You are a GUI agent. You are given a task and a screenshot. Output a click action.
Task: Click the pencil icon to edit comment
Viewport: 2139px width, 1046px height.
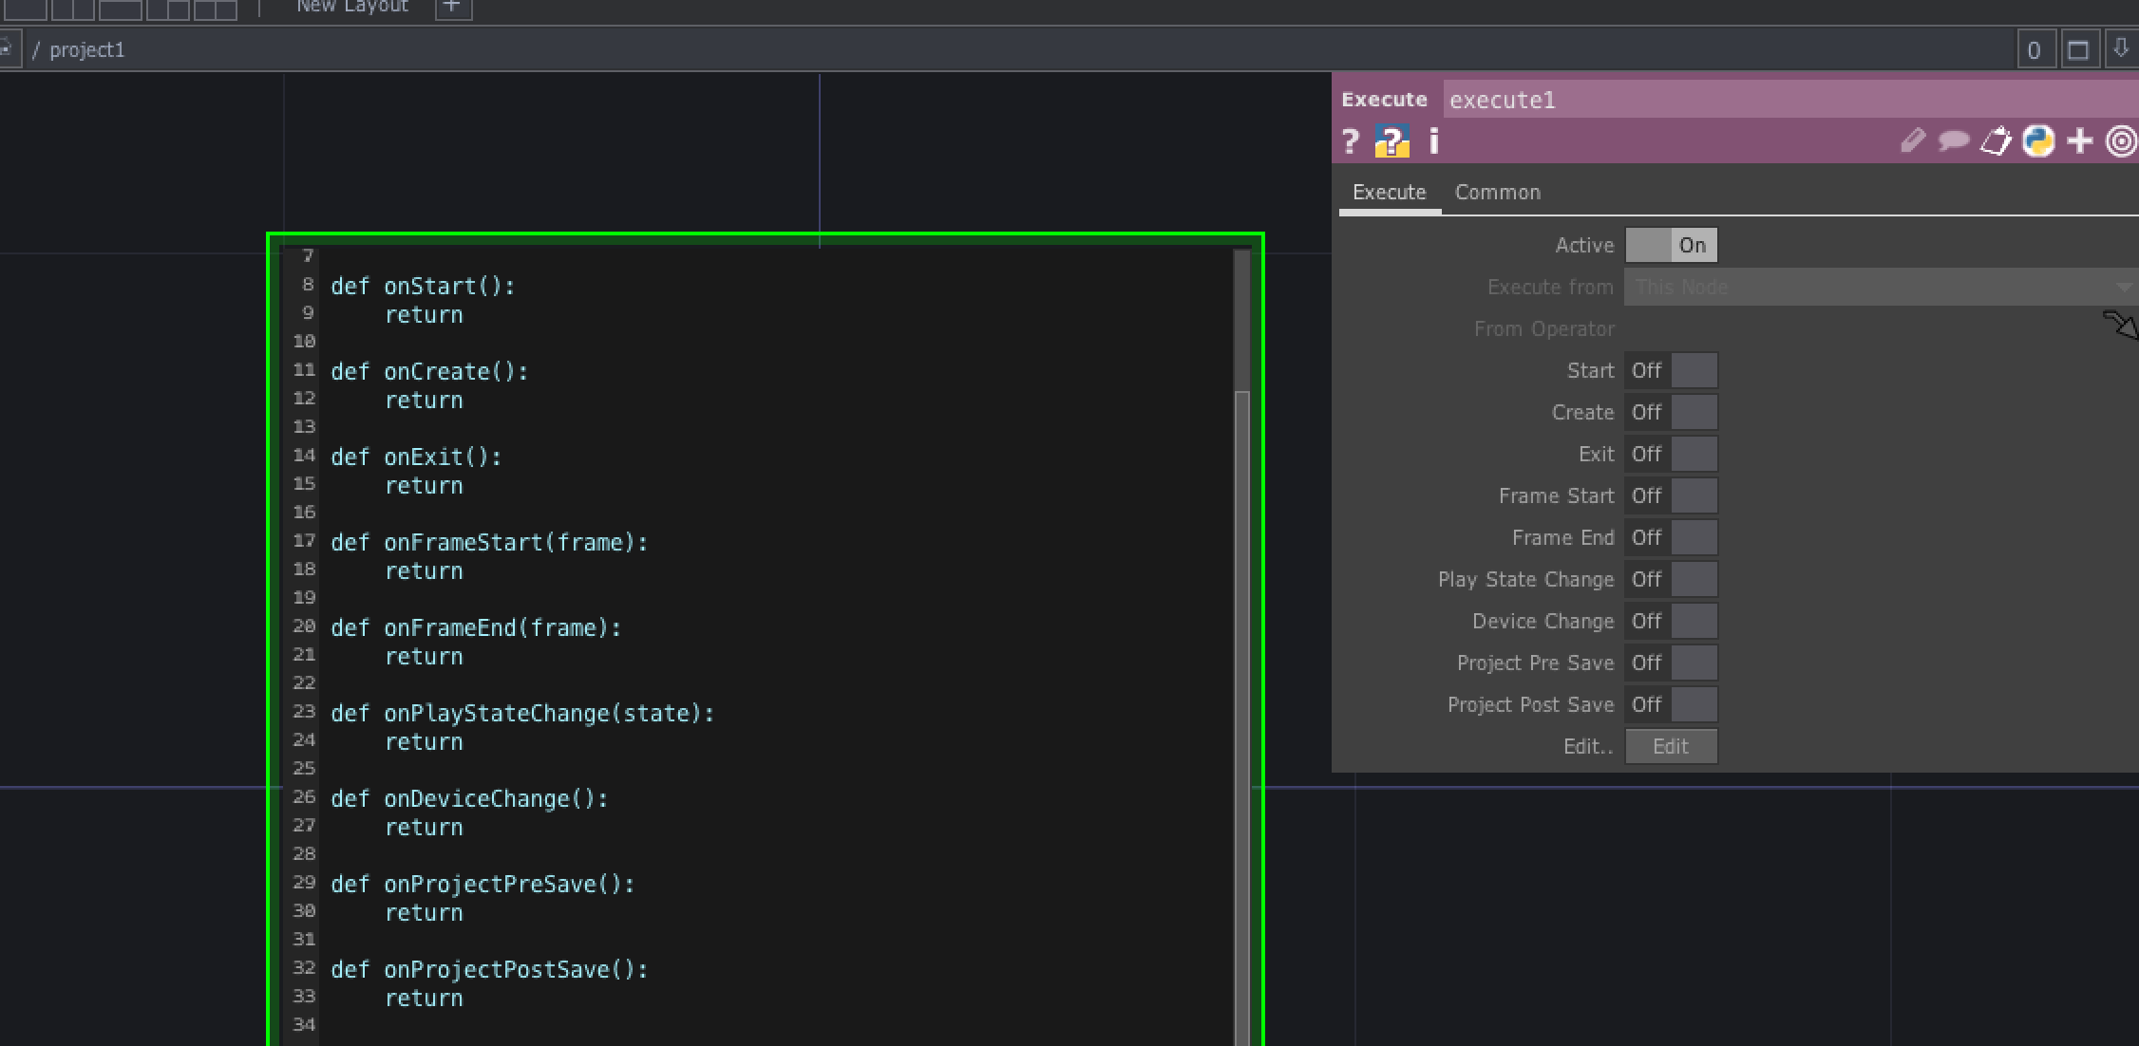1912,140
